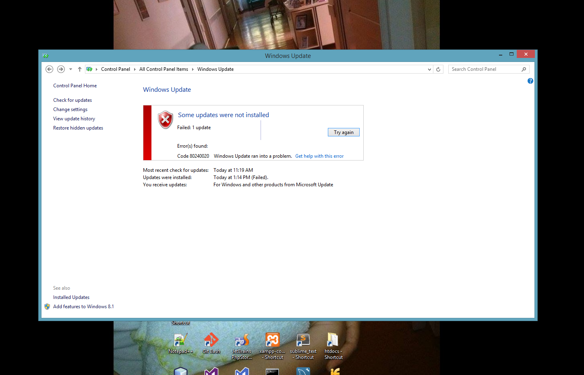Expand the chevron after All Control Panel Items
This screenshot has width=584, height=375.
tap(193, 69)
